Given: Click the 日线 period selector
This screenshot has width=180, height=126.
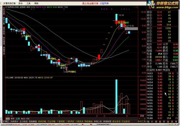Looking at the screenshot, I should (x=142, y=116).
